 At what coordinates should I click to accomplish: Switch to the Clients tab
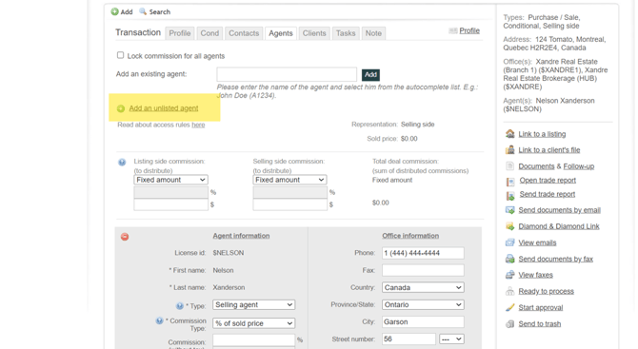coord(314,33)
